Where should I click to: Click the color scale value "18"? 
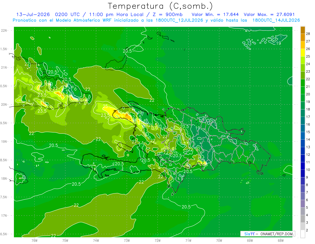[308, 109]
